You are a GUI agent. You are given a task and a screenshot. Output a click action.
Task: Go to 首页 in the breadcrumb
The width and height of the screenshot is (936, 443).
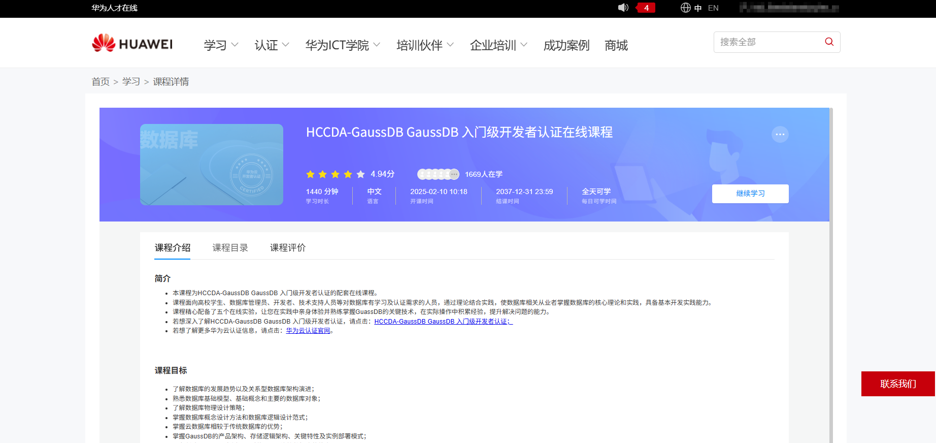point(101,82)
